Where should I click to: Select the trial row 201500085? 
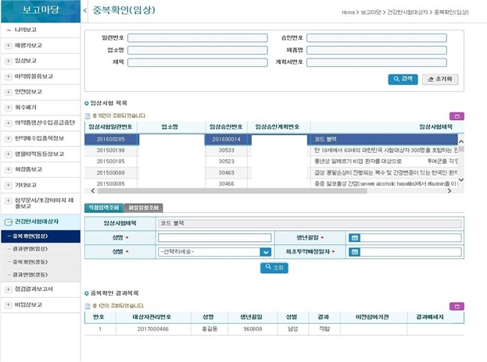pyautogui.click(x=271, y=183)
